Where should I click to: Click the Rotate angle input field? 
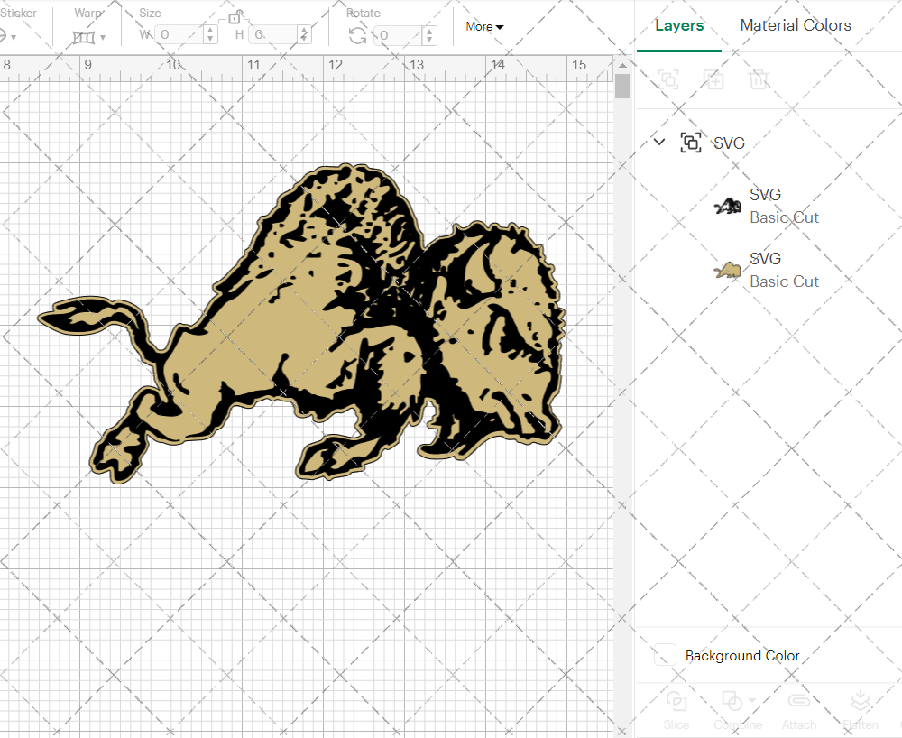(398, 35)
